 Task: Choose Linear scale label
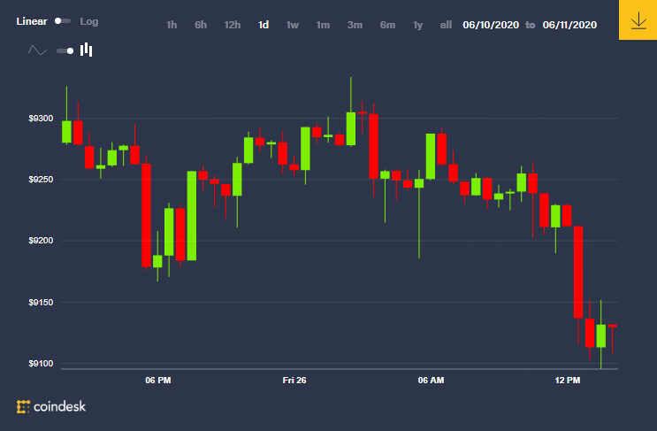coord(32,21)
